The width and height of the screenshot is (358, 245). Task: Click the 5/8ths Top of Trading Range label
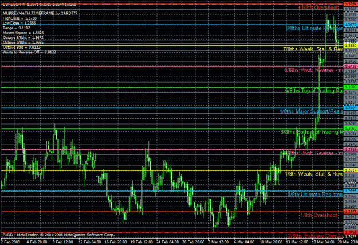pos(314,91)
